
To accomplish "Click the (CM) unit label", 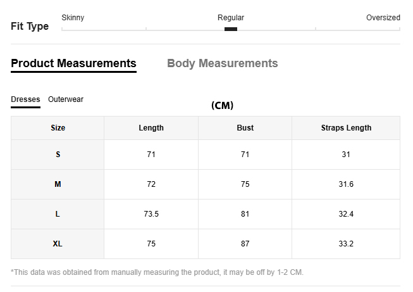I will [x=222, y=106].
